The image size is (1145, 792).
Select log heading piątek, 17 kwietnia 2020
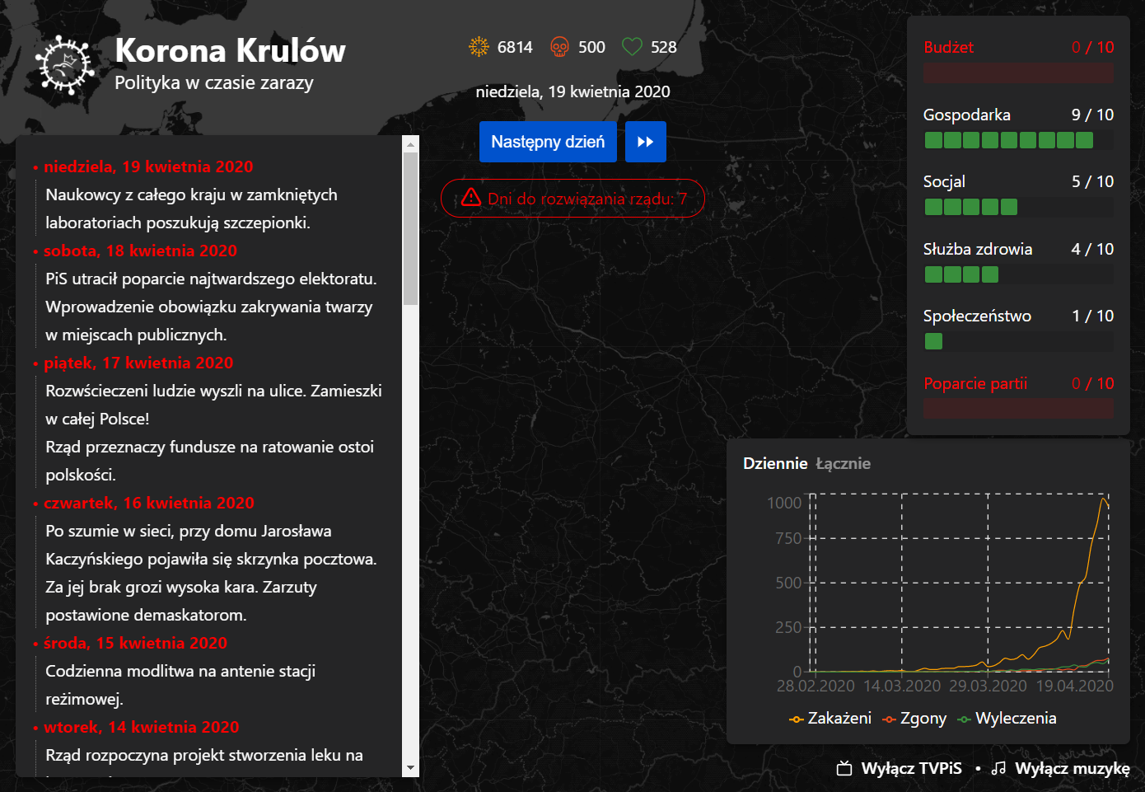[138, 363]
